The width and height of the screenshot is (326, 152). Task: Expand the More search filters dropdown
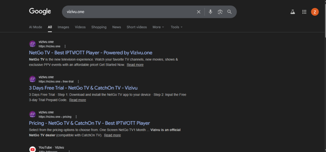158,27
